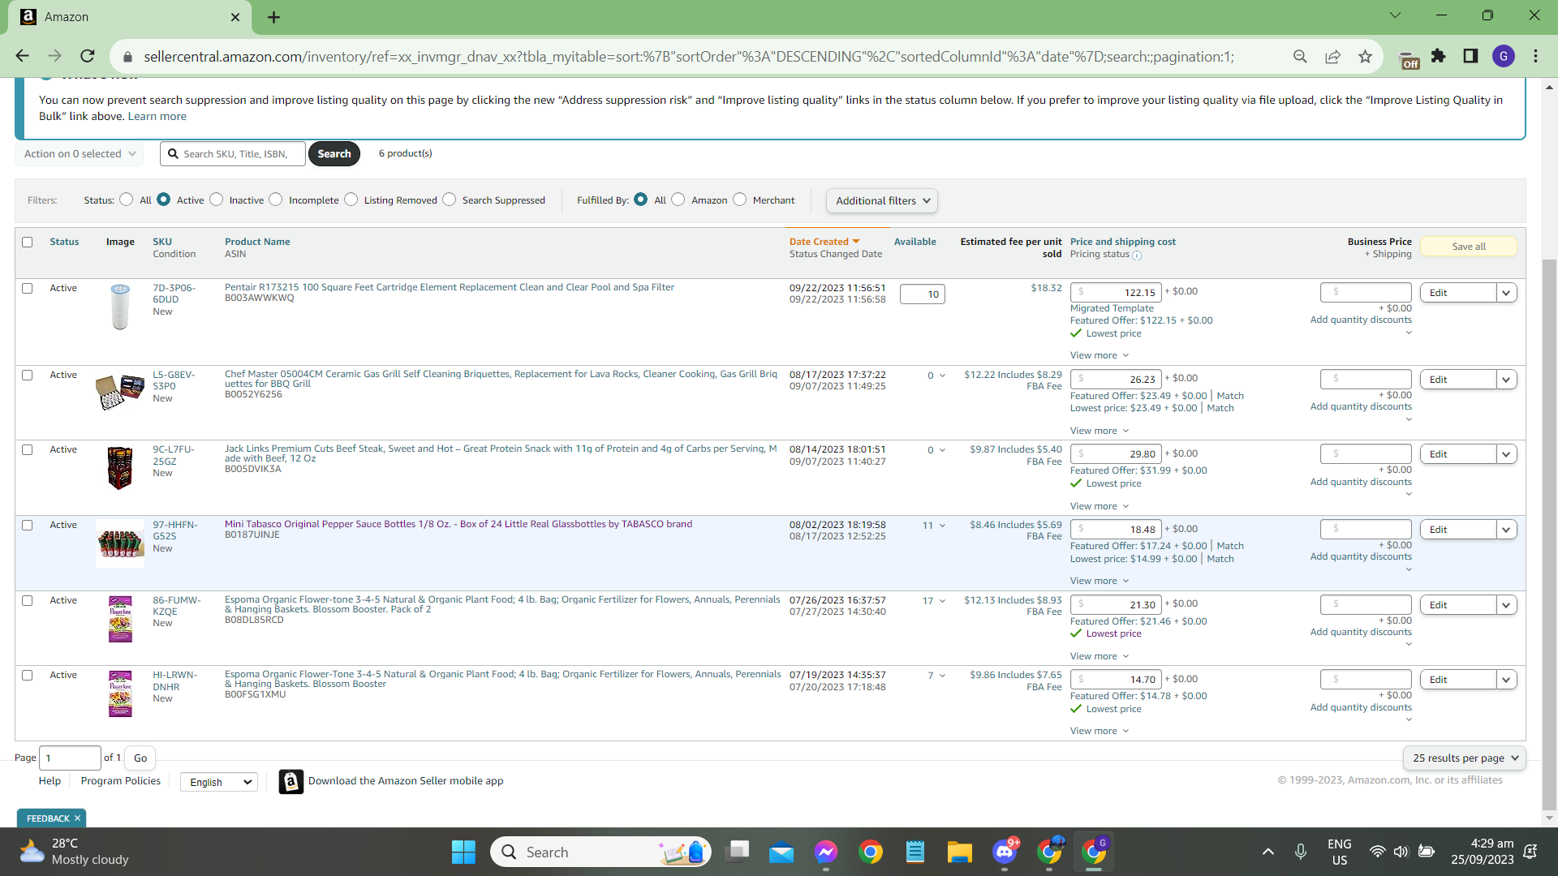1558x876 pixels.
Task: Click Search SKU, Title, ISBN field
Action: 233,153
